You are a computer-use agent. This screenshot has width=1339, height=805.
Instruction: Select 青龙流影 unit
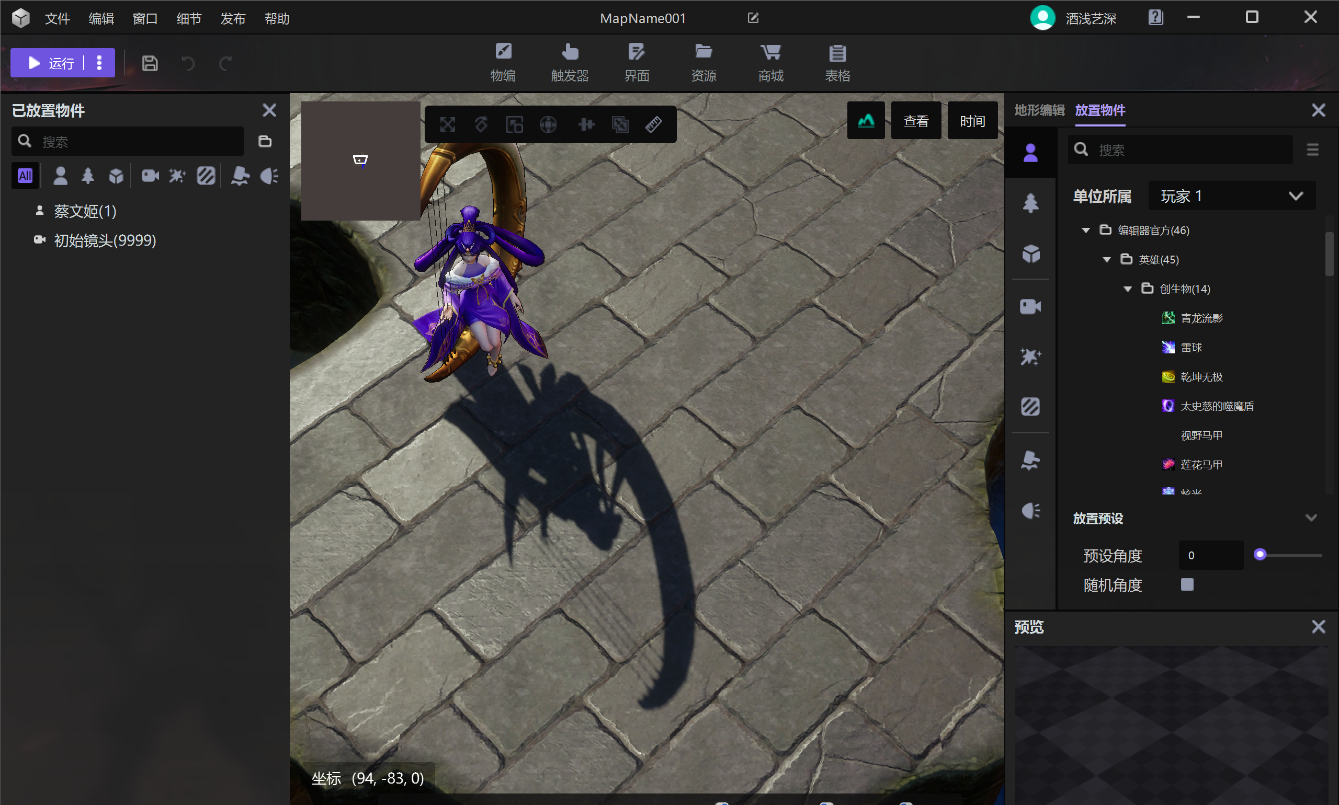1192,318
